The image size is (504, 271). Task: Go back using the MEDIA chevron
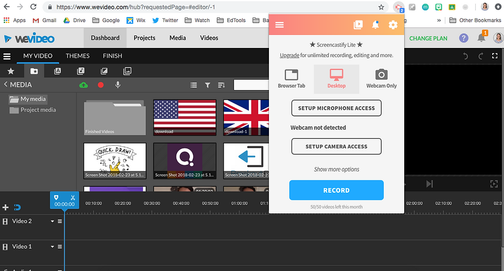[6, 84]
